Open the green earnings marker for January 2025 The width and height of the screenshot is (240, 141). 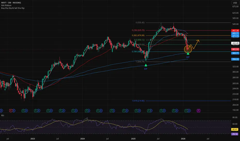tap(136, 110)
